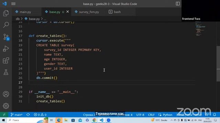Screen dimensions: 220x123
Task: Open the Run and Debug view
Action: tap(6, 49)
